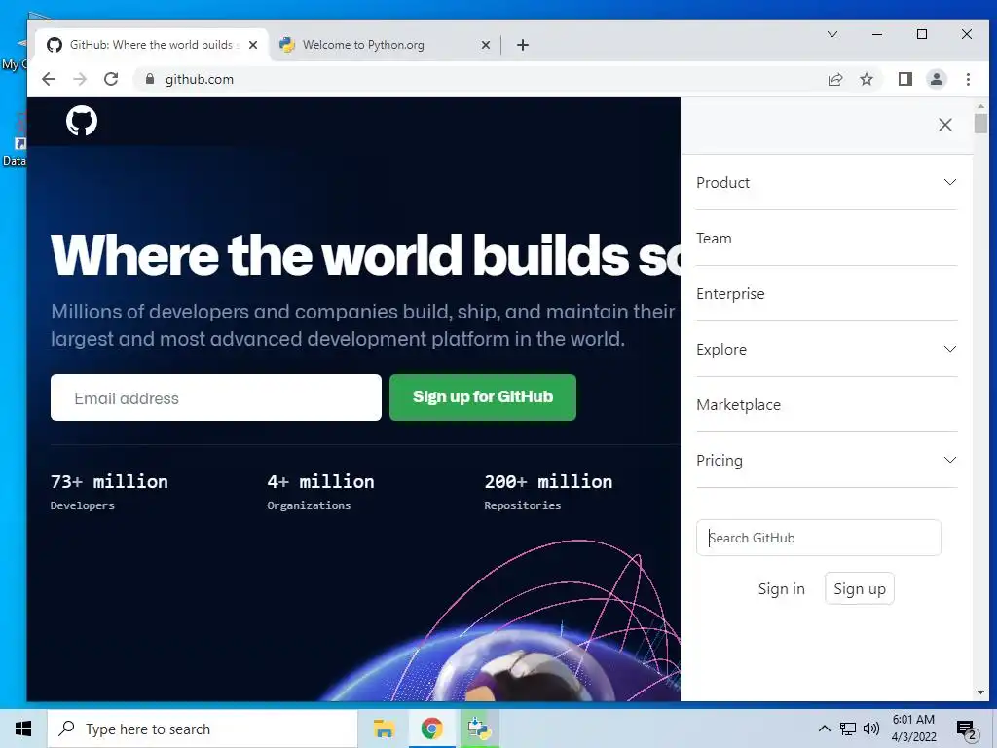The image size is (997, 748).
Task: Click the taskbar clock showing 6:01 AM
Action: [913, 729]
